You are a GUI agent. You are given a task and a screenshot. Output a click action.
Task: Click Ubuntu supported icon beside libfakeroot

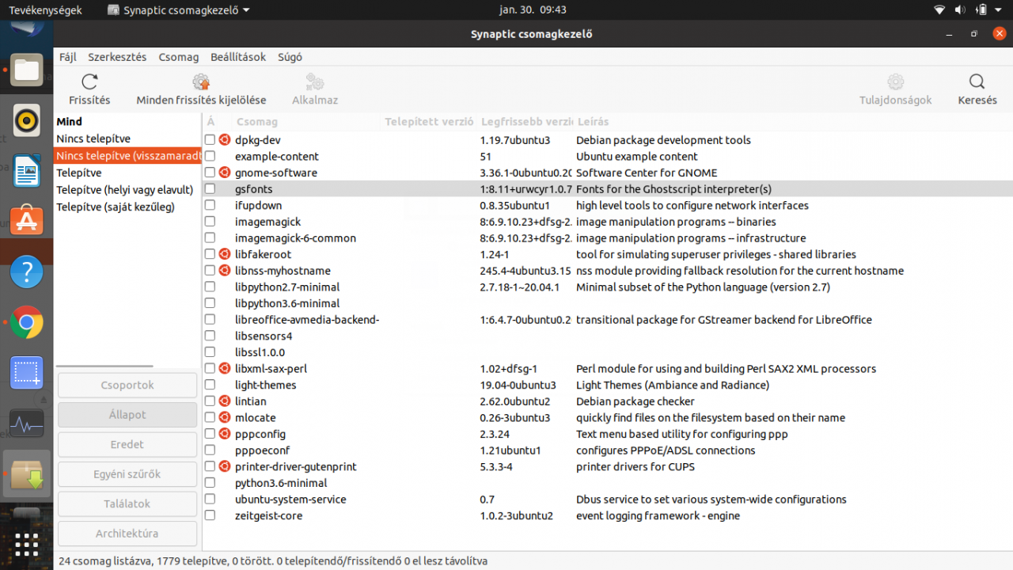225,254
